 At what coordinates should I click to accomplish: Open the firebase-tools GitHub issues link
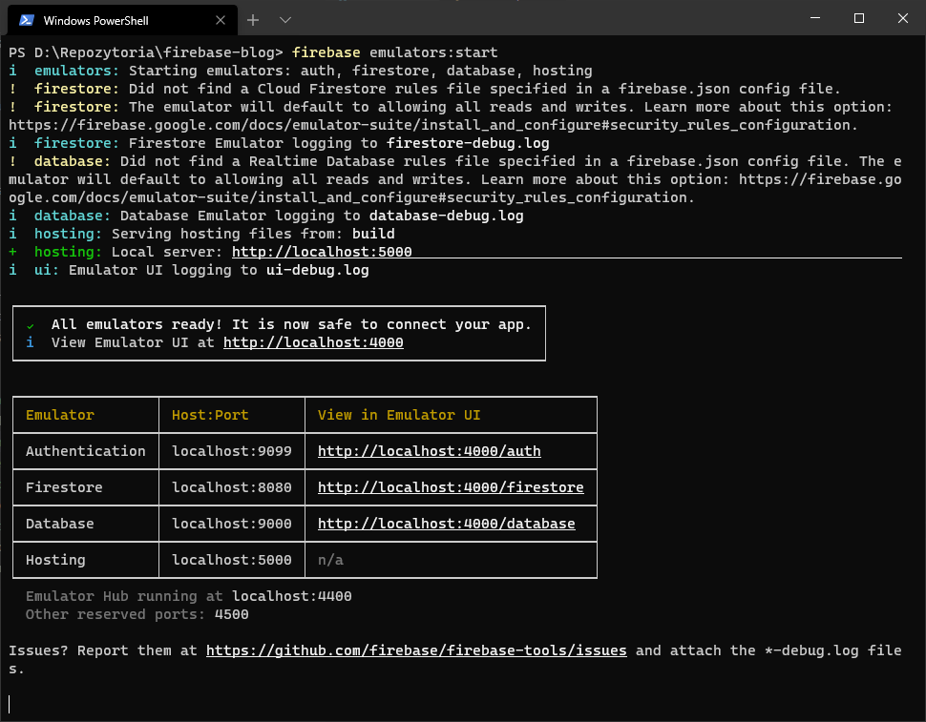[416, 650]
